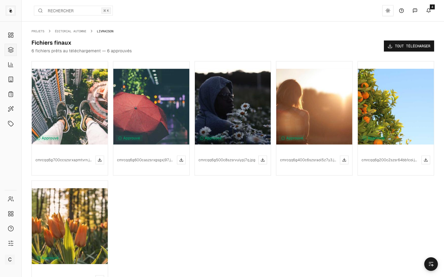Open the team users sidebar icon
Image resolution: width=444 pixels, height=277 pixels.
click(11, 199)
